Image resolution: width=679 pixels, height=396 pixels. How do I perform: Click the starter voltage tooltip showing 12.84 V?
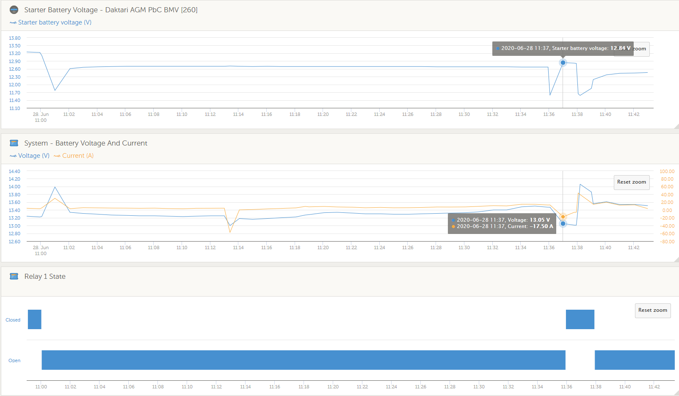pyautogui.click(x=563, y=48)
